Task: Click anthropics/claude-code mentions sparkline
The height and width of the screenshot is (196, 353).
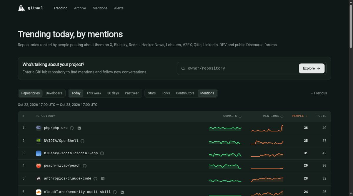Action: [x=267, y=179]
